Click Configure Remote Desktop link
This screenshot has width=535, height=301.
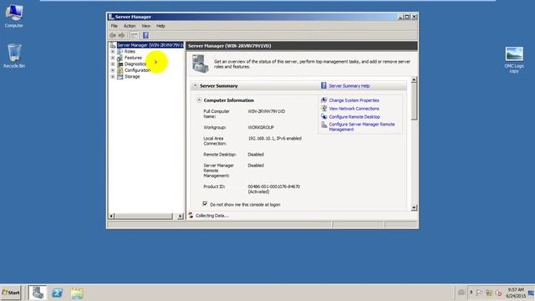(x=354, y=117)
